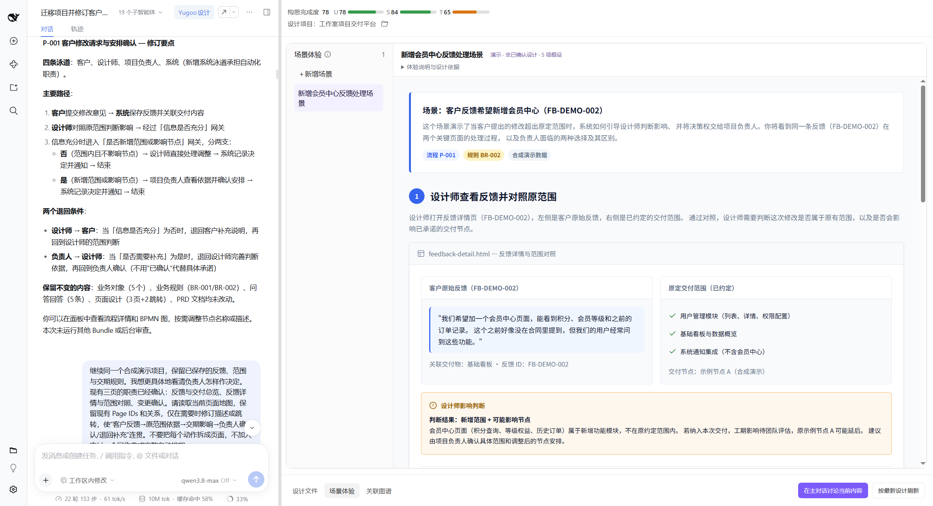Open settings gear in left sidebar

(14, 489)
